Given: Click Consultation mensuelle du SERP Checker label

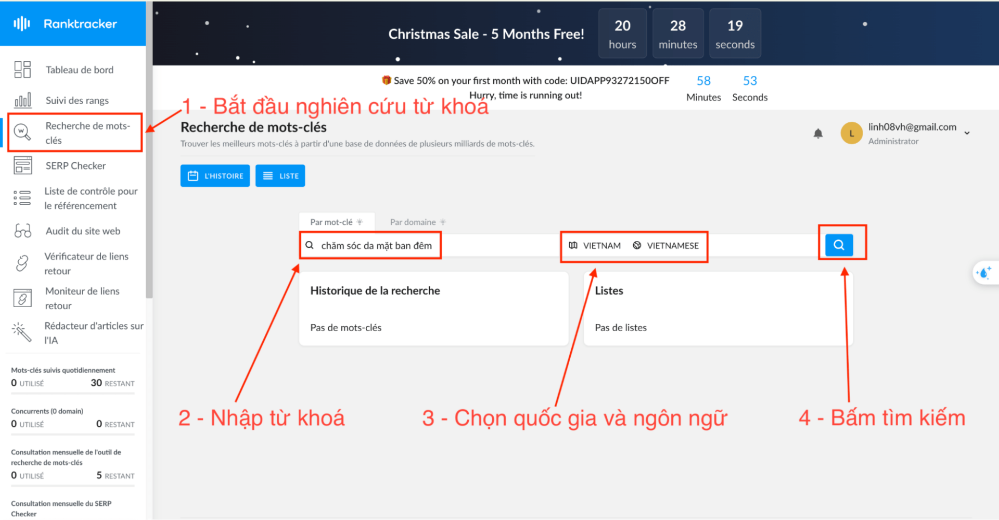Looking at the screenshot, I should (x=61, y=509).
